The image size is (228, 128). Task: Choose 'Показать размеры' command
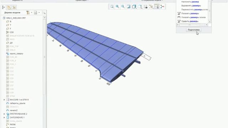[x=190, y=14]
